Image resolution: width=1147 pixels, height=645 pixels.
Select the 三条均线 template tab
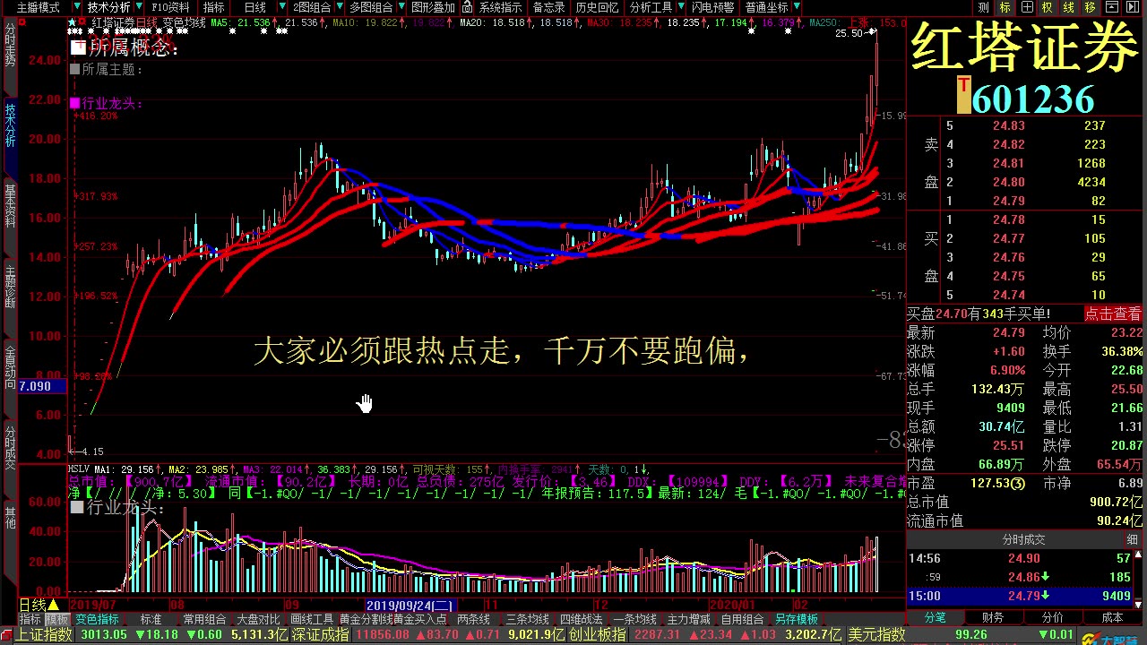[x=527, y=619]
